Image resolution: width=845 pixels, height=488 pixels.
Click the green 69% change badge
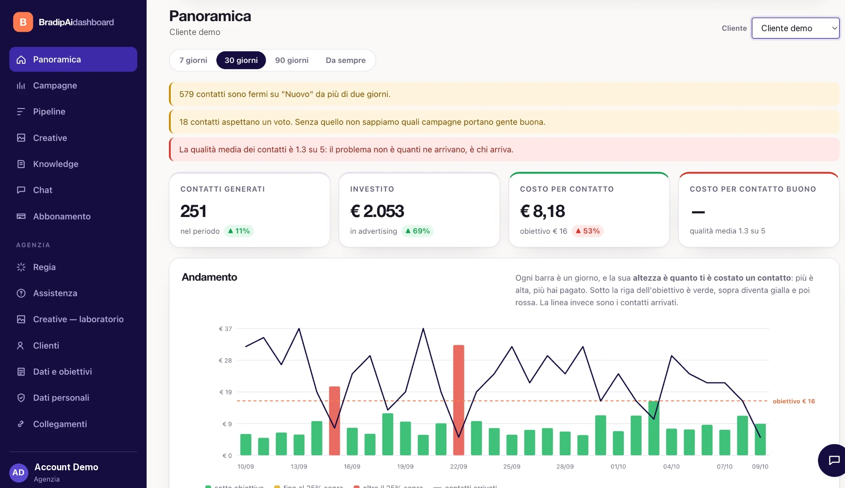(x=417, y=231)
